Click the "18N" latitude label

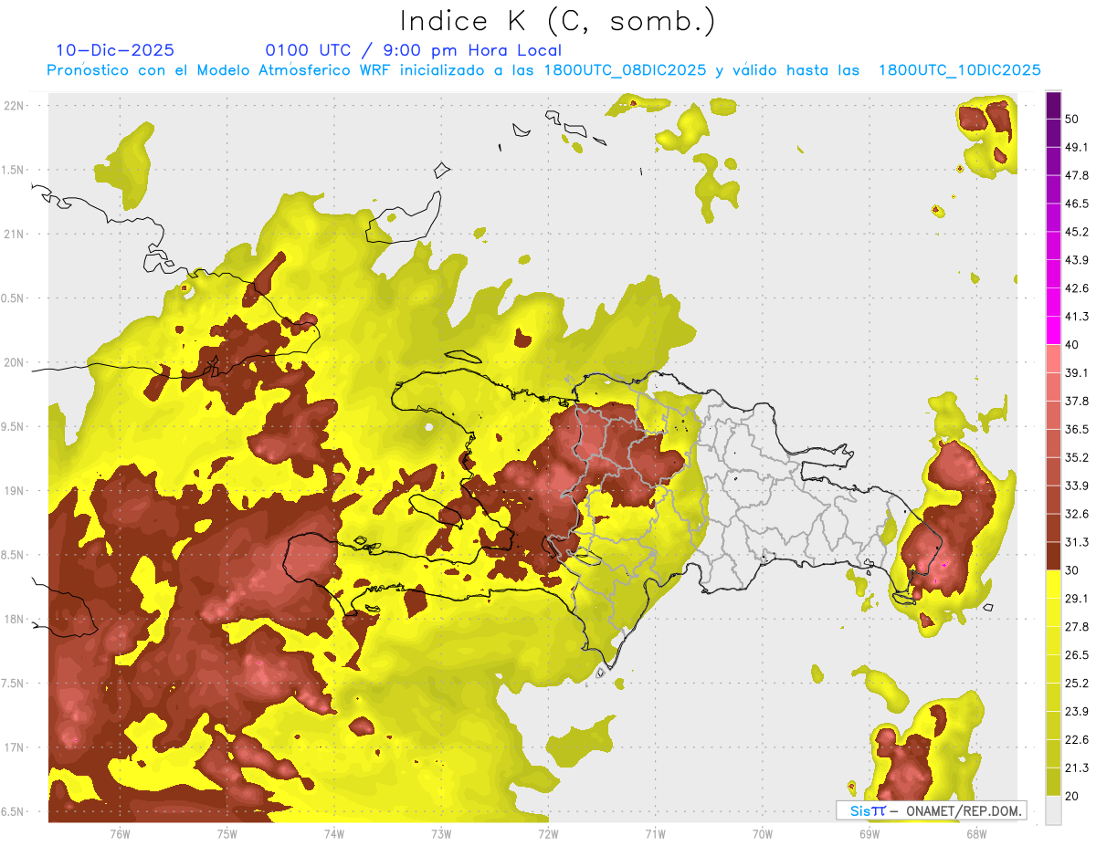[x=15, y=619]
